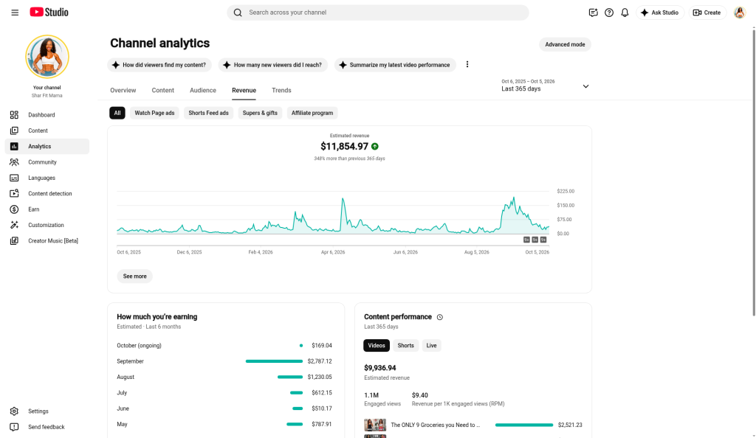Select the Watch Page ads filter chip
The image size is (756, 438).
154,113
